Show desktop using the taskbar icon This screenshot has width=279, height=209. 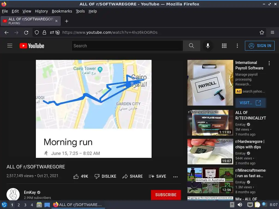(x=47, y=205)
